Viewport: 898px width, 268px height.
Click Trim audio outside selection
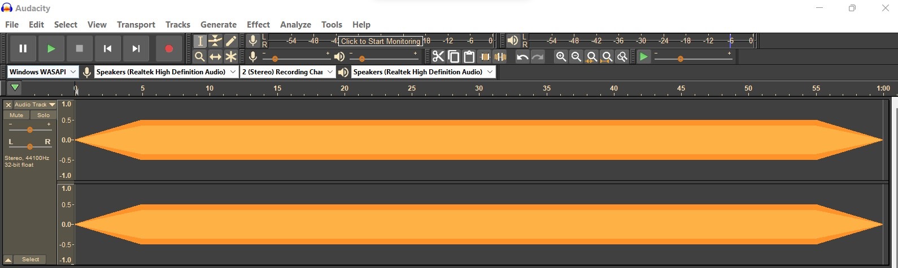coord(485,57)
